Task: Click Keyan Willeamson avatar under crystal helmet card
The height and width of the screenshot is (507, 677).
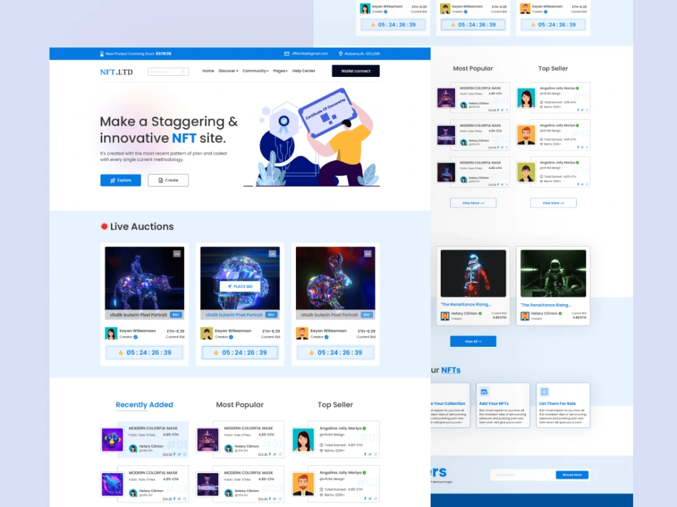Action: click(206, 333)
